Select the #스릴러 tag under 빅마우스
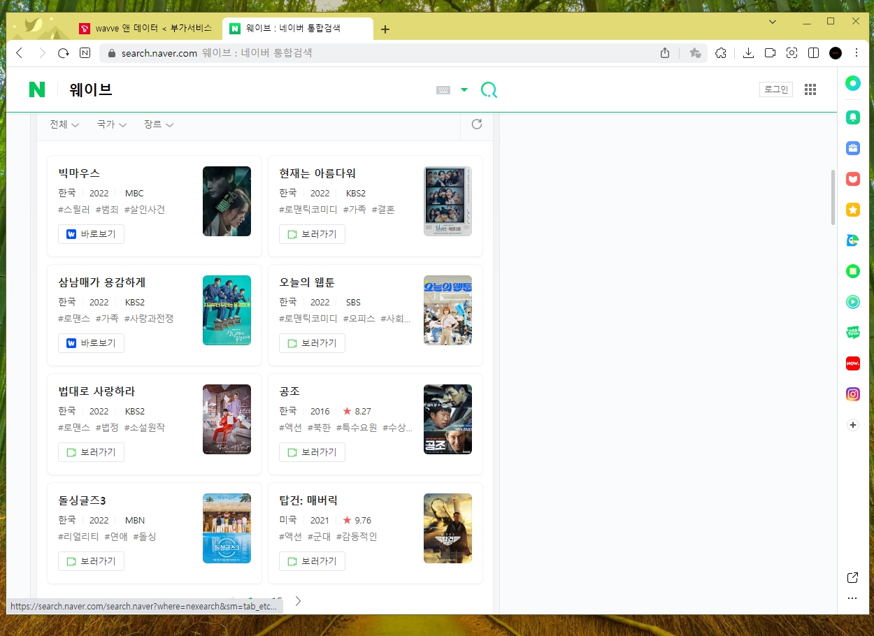The image size is (874, 636). (x=74, y=209)
